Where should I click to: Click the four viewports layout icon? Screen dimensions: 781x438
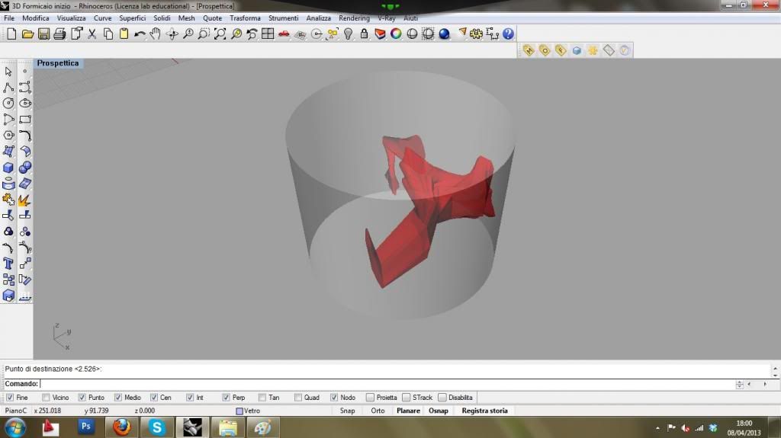(268, 34)
